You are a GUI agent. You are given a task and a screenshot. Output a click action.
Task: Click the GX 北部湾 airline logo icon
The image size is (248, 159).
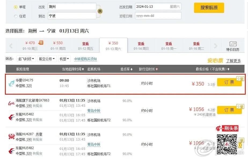(x=11, y=103)
